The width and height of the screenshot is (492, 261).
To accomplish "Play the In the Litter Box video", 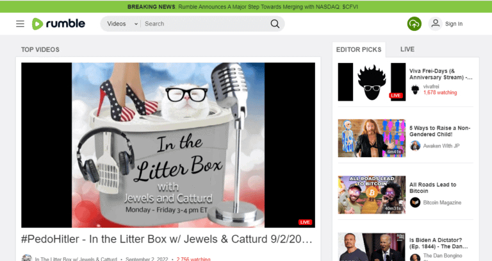I will tap(168, 145).
